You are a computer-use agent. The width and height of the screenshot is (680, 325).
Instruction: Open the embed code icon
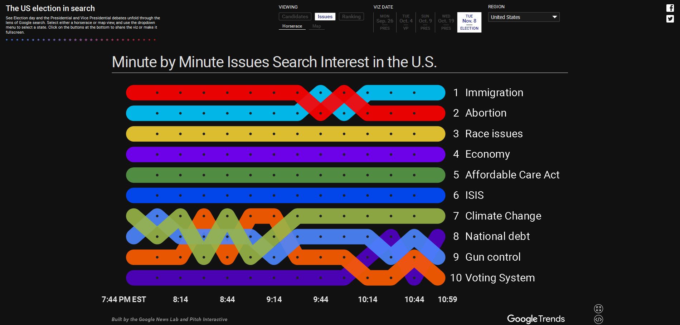(598, 319)
